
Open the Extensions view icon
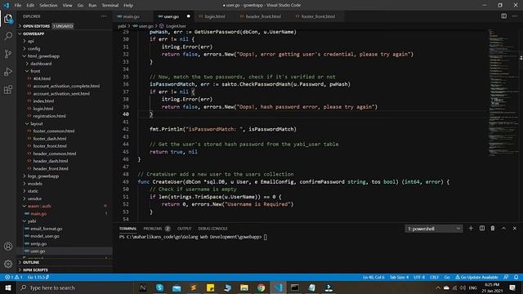click(8, 89)
